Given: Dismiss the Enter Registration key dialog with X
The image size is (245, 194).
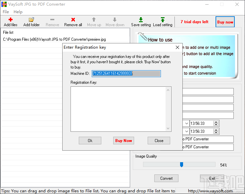Looking at the screenshot, I should click(177, 47).
